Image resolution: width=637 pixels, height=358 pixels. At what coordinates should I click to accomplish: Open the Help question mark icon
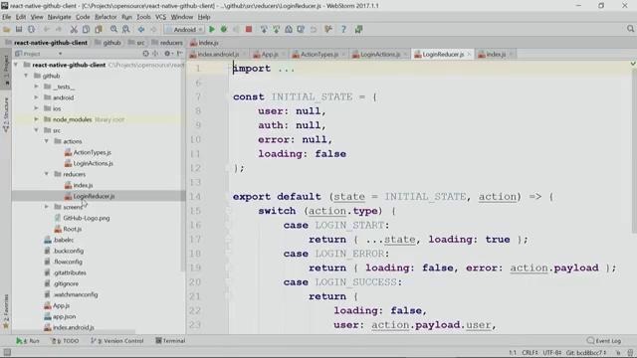343,29
